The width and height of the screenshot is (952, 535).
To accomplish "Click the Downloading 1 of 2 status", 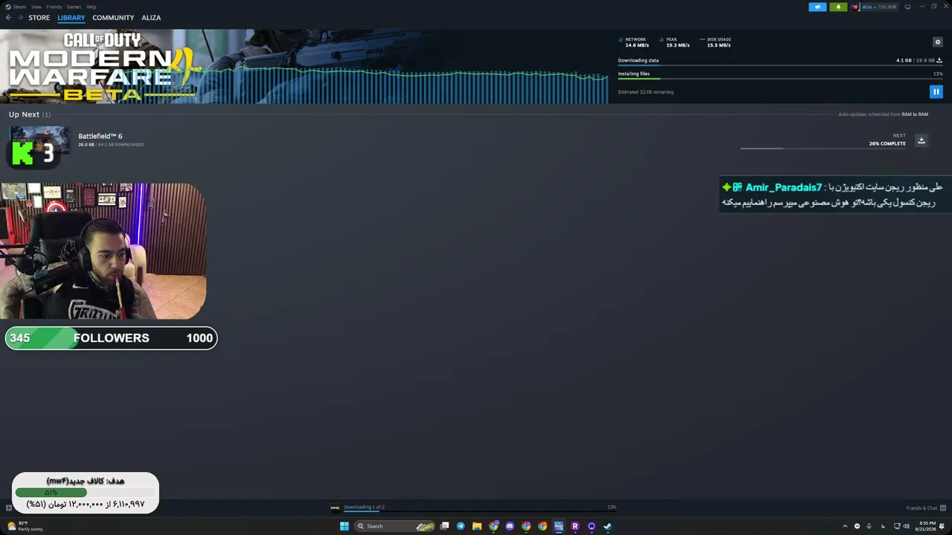I will [x=364, y=507].
